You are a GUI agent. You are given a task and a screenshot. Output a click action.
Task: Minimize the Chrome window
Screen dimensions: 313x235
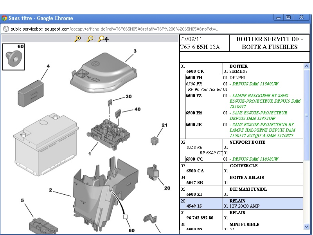279,18
